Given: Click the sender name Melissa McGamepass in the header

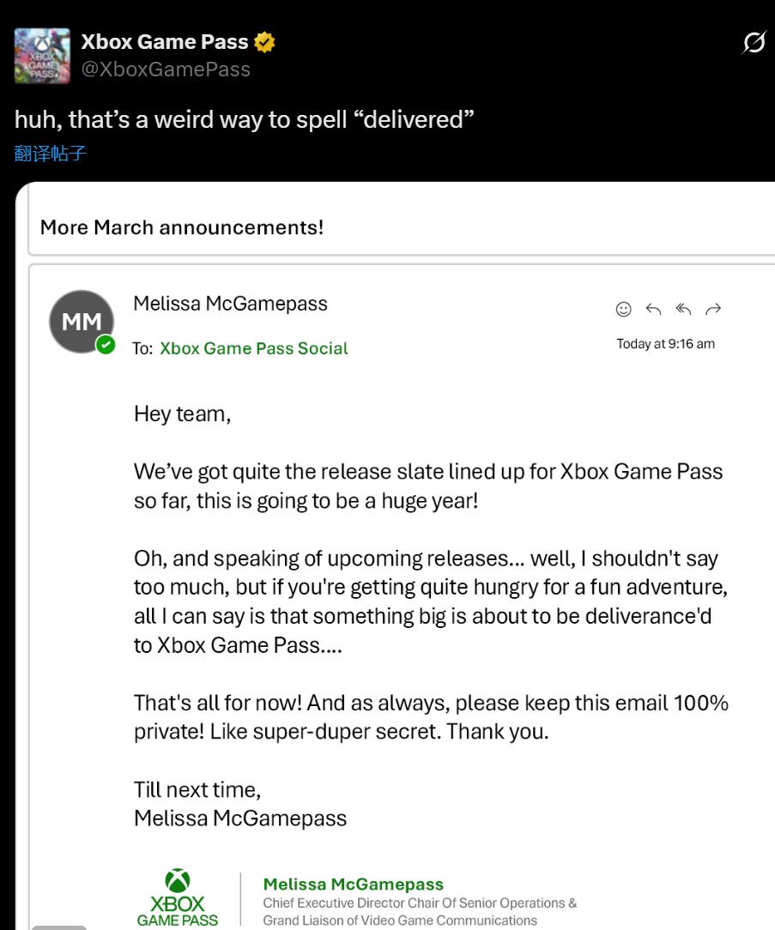Looking at the screenshot, I should pos(230,304).
